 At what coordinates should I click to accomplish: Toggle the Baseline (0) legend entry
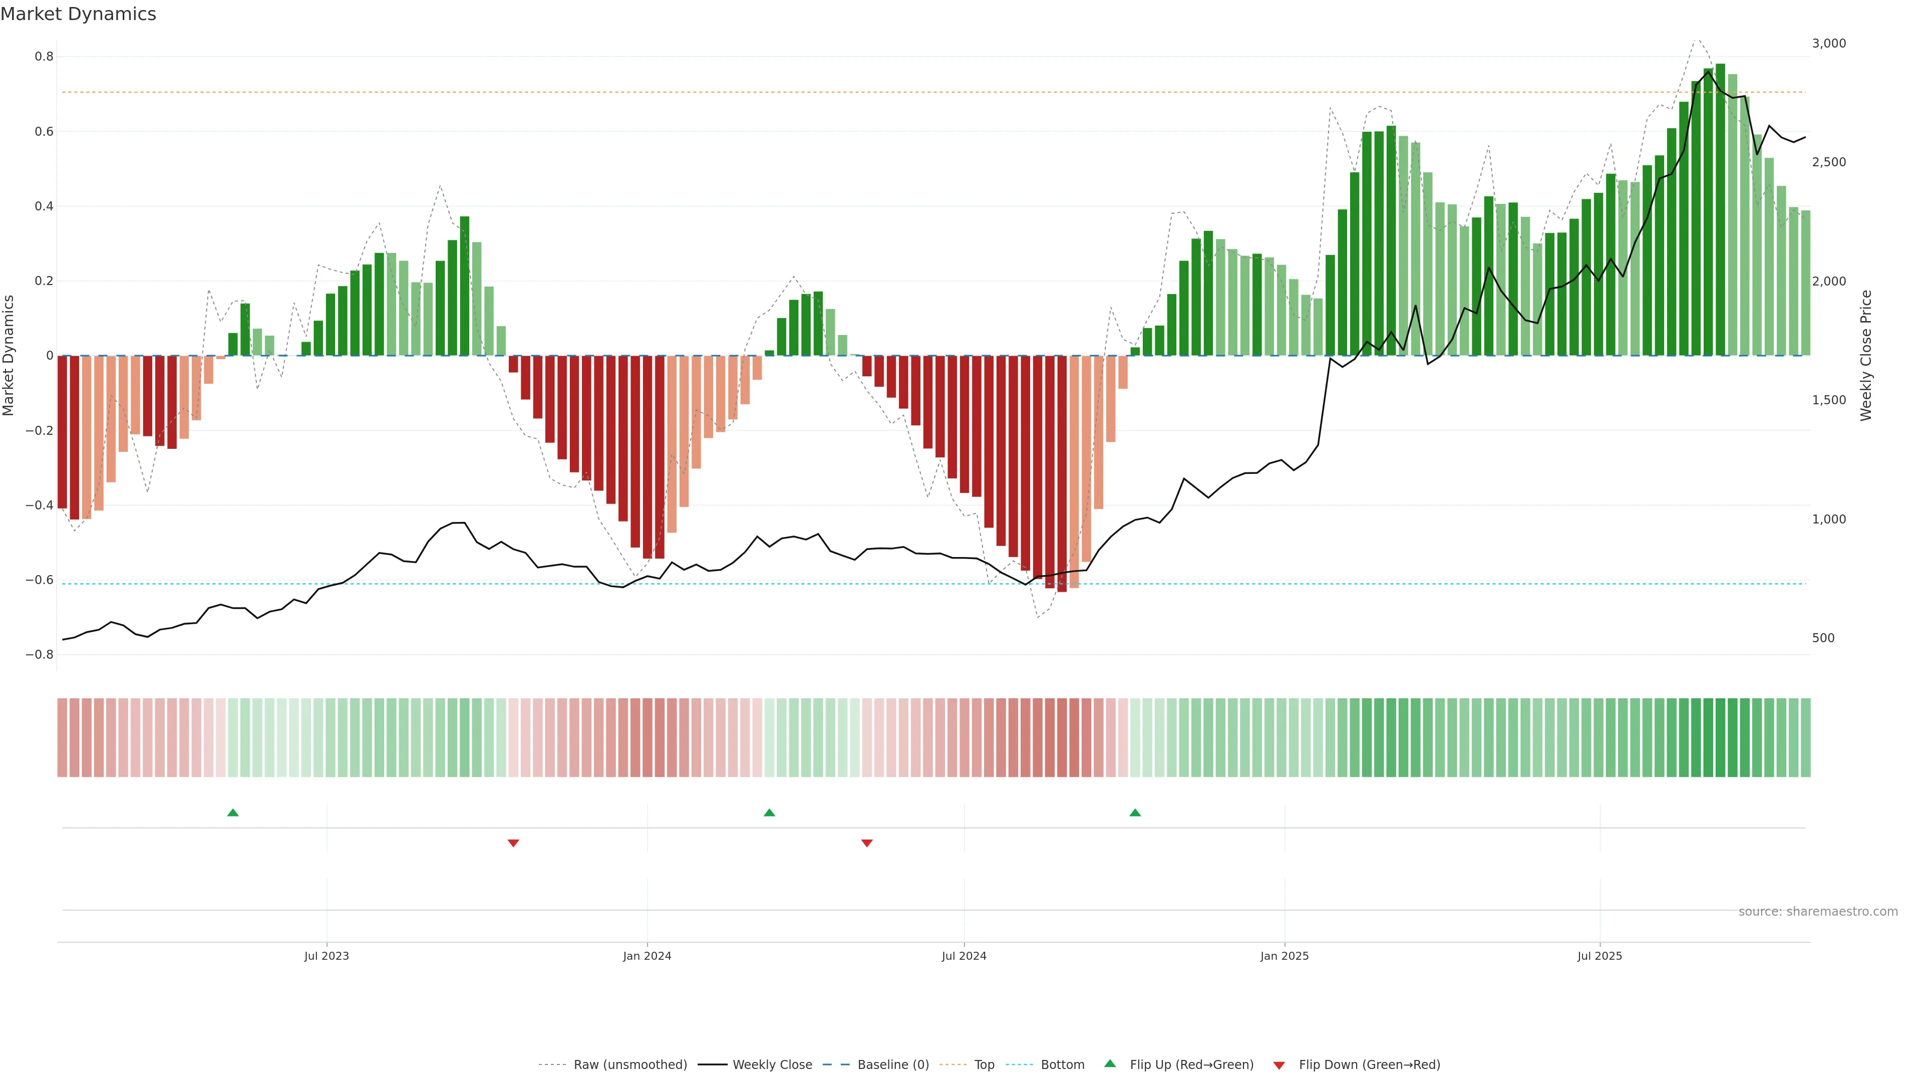coord(893,1065)
